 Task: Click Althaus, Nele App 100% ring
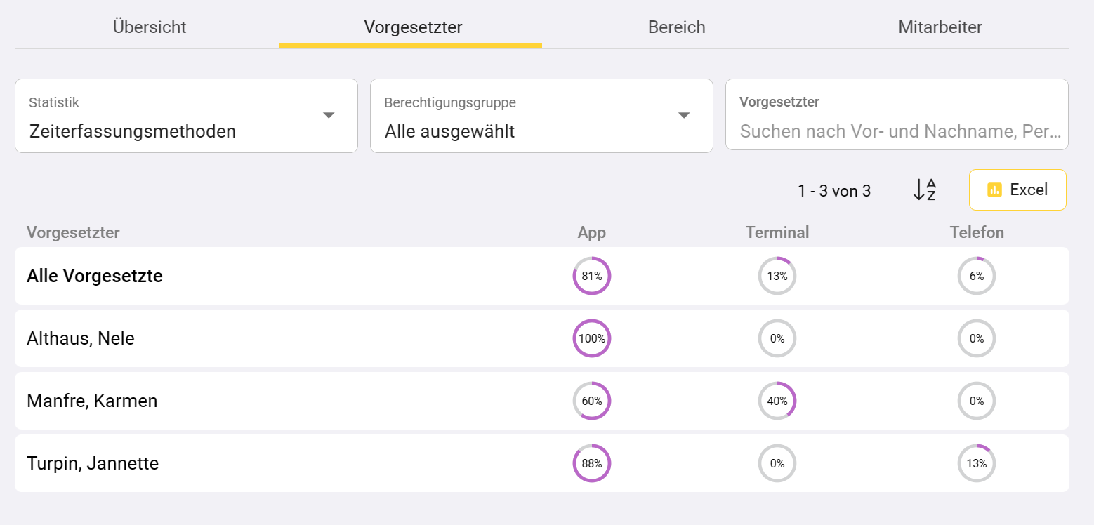pos(592,338)
